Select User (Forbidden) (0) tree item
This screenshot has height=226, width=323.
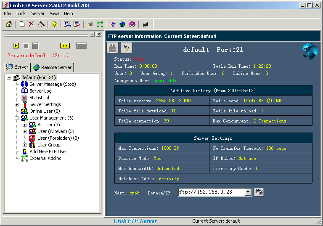point(58,138)
